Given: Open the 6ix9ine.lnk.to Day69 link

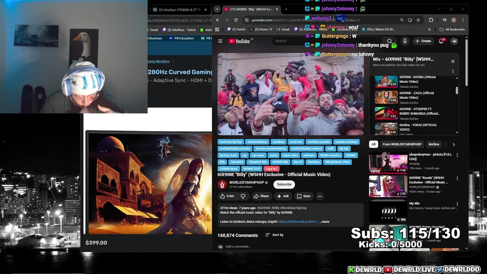Looking at the screenshot, I should tap(298, 221).
